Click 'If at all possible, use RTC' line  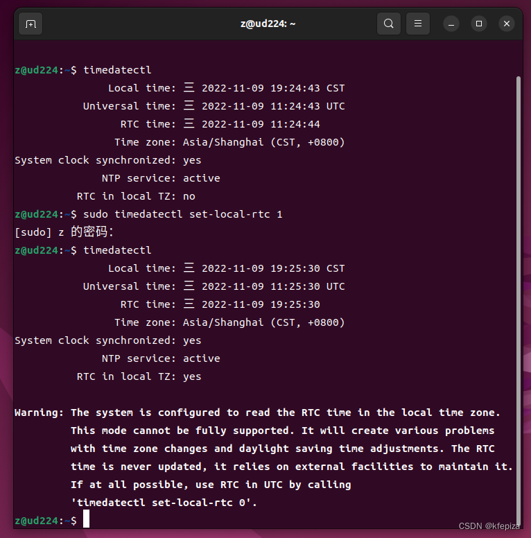coord(211,485)
